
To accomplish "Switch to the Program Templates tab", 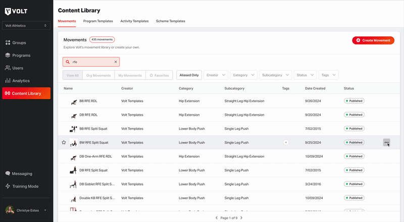I will (x=98, y=21).
